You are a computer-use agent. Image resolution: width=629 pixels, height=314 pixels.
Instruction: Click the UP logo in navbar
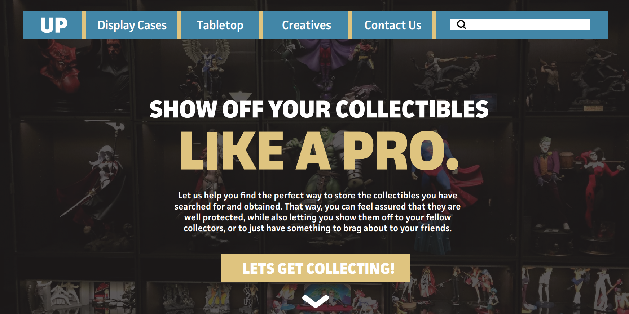click(54, 25)
